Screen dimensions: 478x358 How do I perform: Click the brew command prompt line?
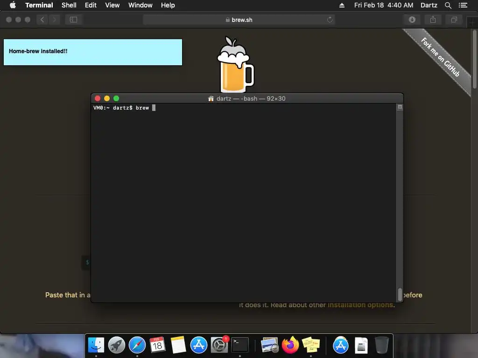click(124, 108)
